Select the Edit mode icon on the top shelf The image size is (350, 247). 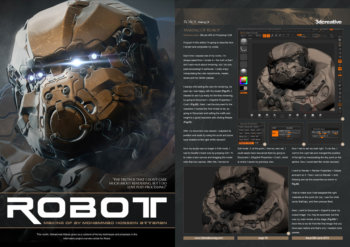click(x=264, y=36)
